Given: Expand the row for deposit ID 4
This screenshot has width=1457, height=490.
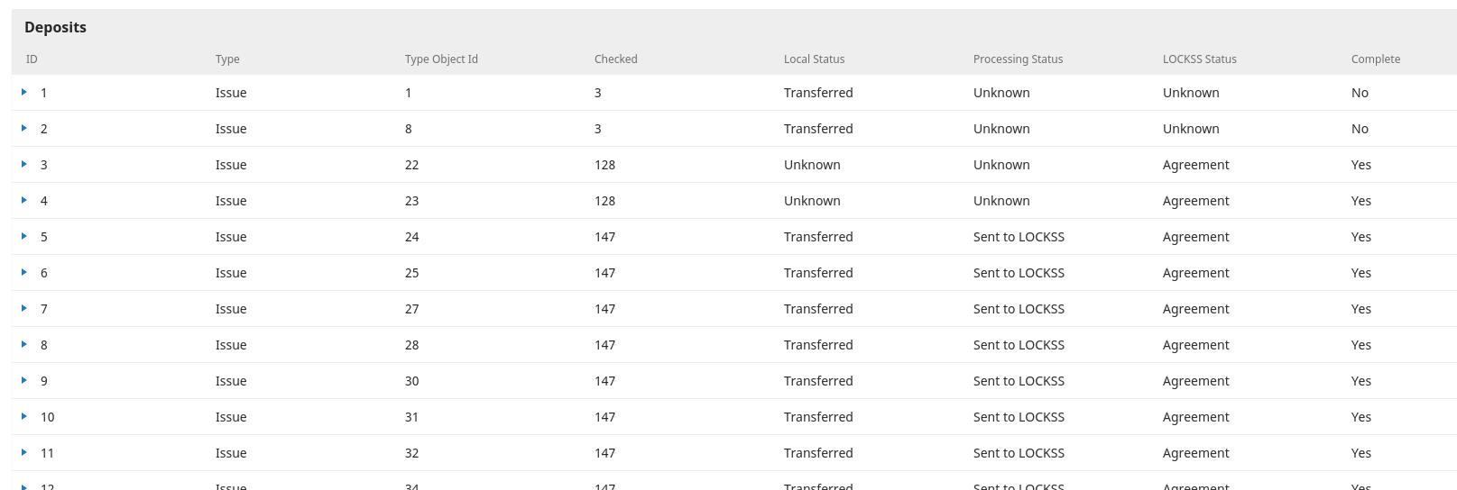Looking at the screenshot, I should pos(24,200).
